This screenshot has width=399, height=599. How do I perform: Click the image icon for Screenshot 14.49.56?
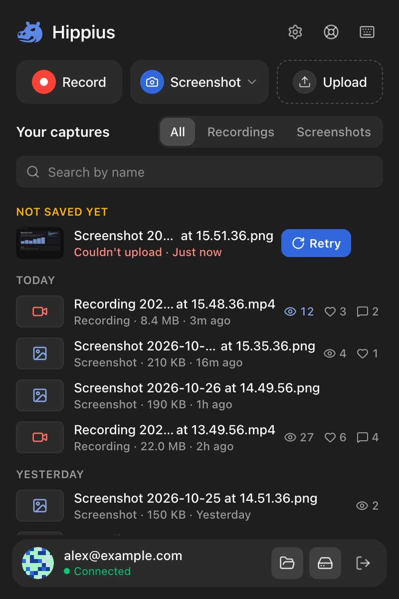(40, 395)
